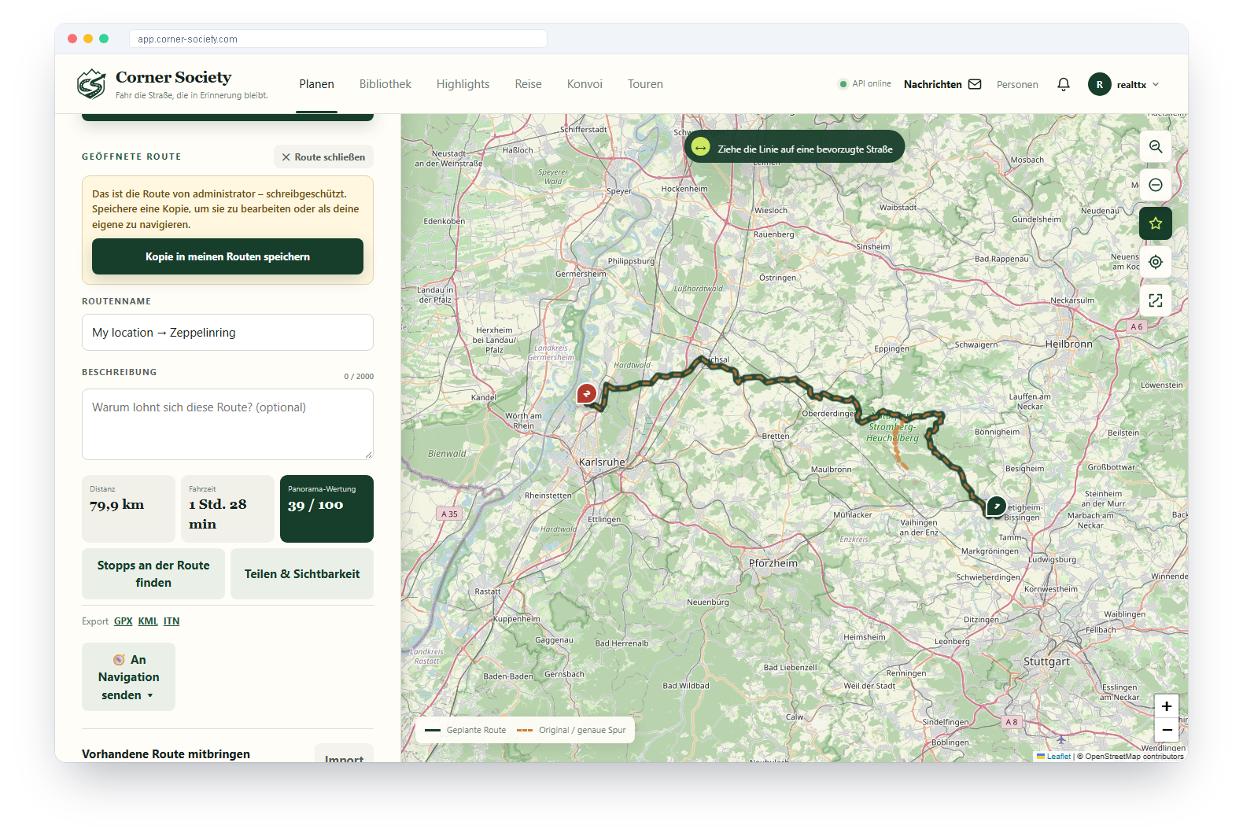Click Stopps an der Route finden
1243x840 pixels.
pyautogui.click(x=153, y=574)
